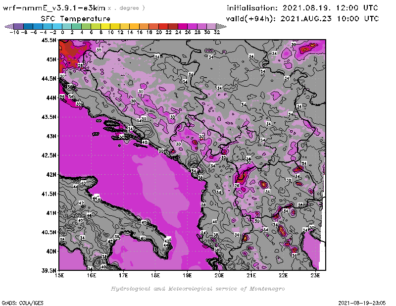Click the '17E' longitude label
Viewport: 396px width, 306px height.
[x=123, y=275]
